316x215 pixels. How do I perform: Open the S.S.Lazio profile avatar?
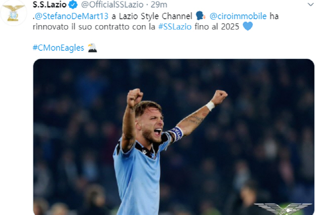pyautogui.click(x=13, y=13)
